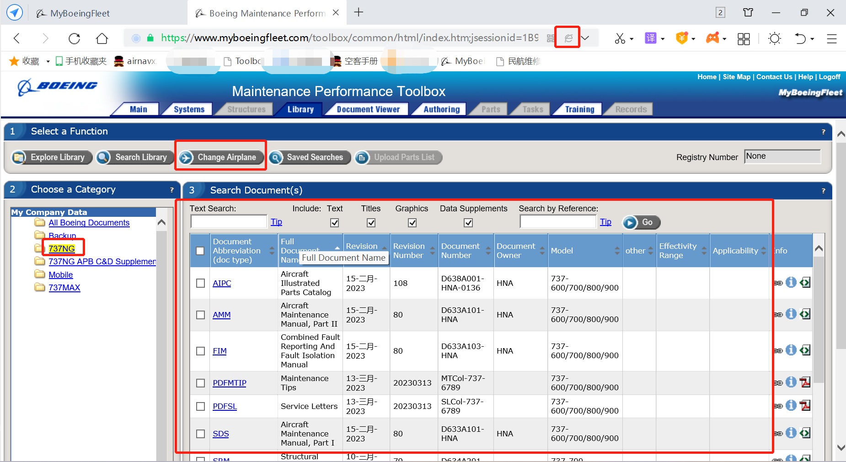
Task: Click the Search by Reference input field
Action: pyautogui.click(x=558, y=222)
